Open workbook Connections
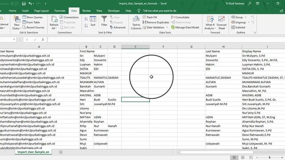The width and height of the screenshot is (285, 160). (69, 17)
